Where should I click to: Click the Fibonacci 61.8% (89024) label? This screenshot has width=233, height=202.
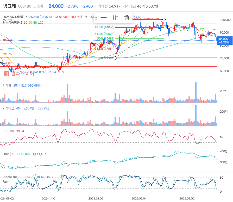pos(104,34)
